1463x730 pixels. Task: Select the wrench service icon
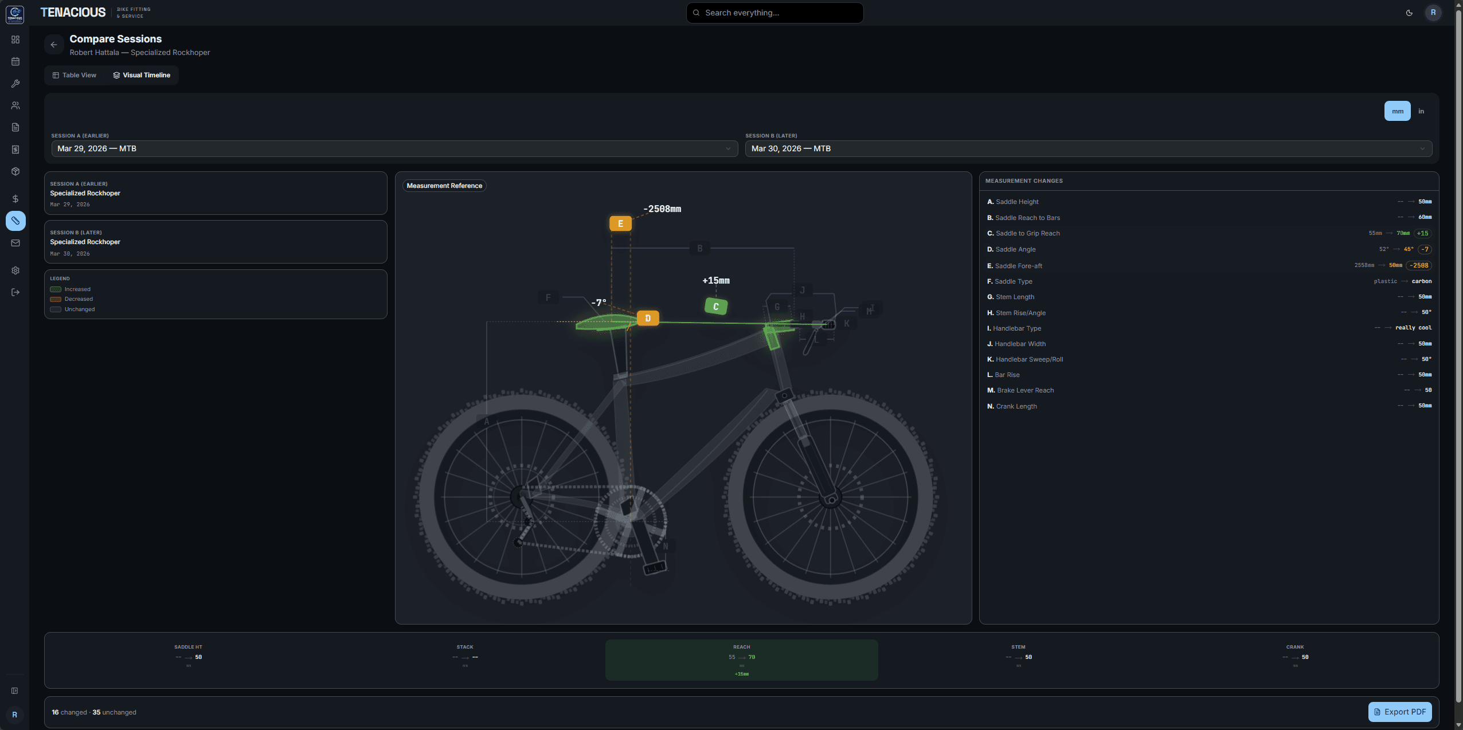15,83
